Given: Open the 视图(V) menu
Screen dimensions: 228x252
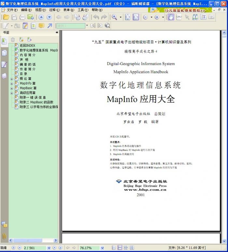Looking at the screenshot, I should pos(40,10).
